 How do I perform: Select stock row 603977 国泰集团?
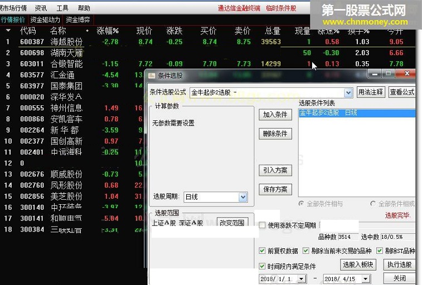tap(72, 86)
